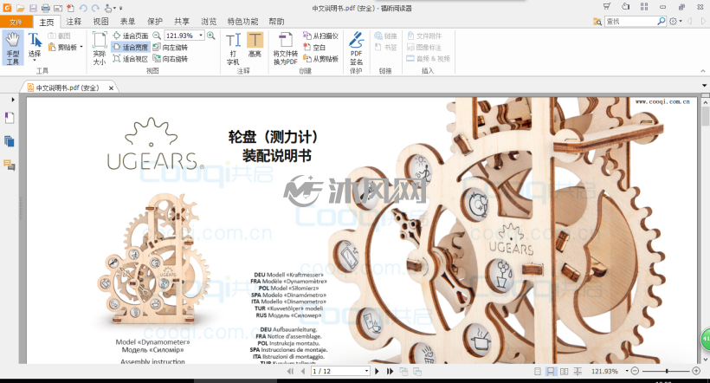This screenshot has width=710, height=383.
Task: Customize quick access toolbar dropdown arrow
Action: (121, 8)
